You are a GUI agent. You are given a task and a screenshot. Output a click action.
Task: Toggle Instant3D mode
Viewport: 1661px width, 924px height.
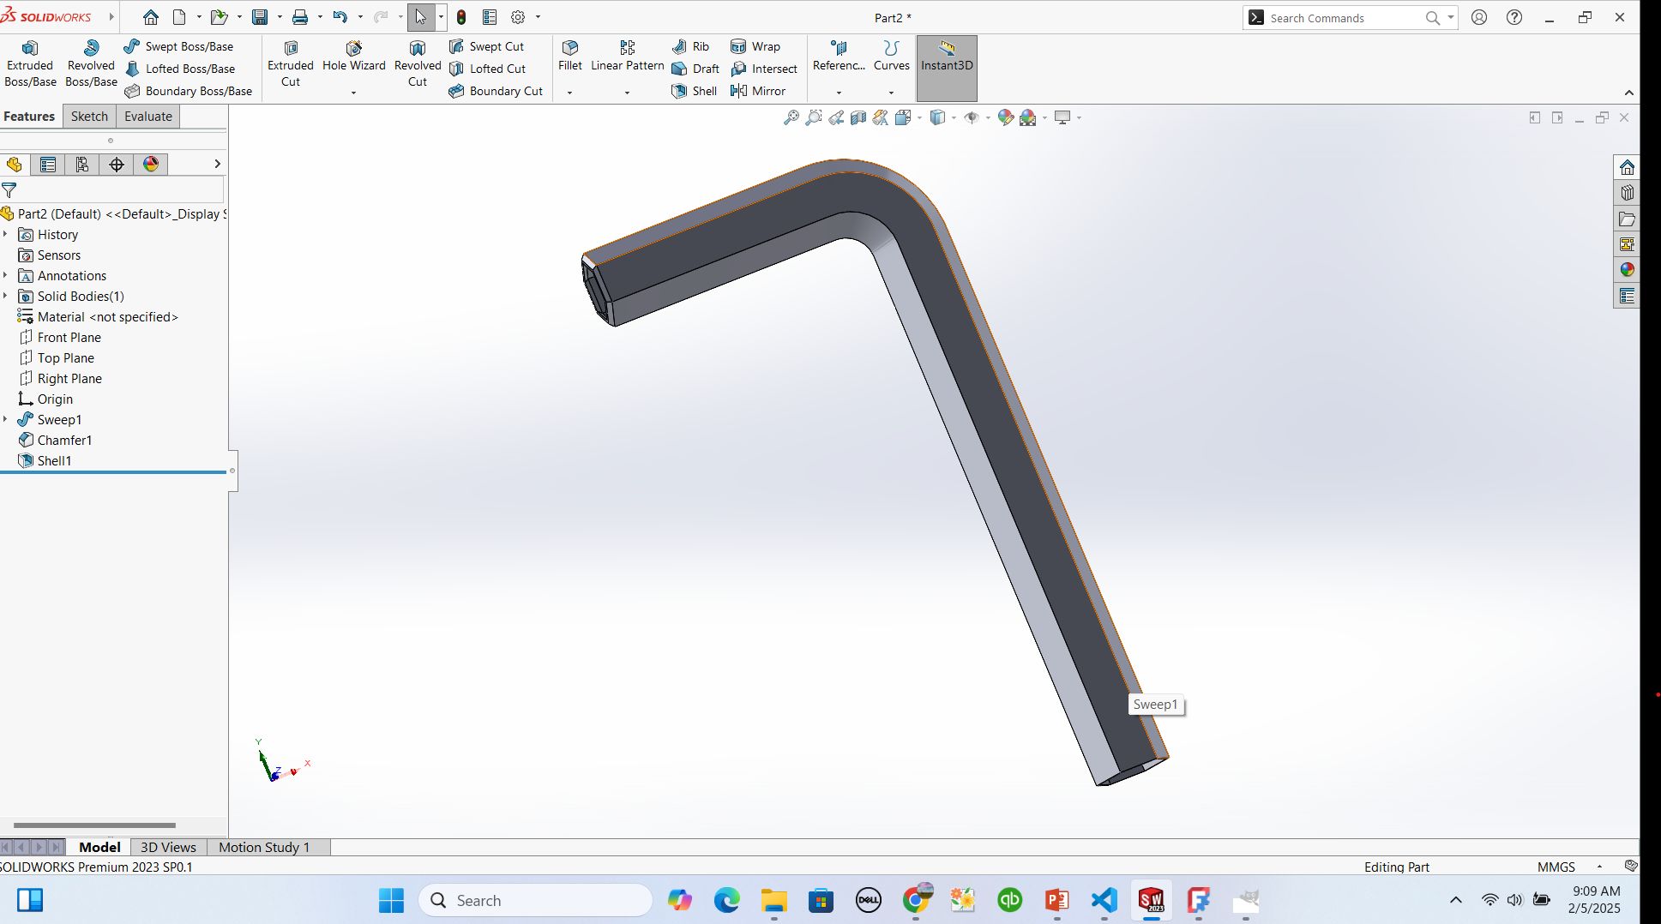947,68
